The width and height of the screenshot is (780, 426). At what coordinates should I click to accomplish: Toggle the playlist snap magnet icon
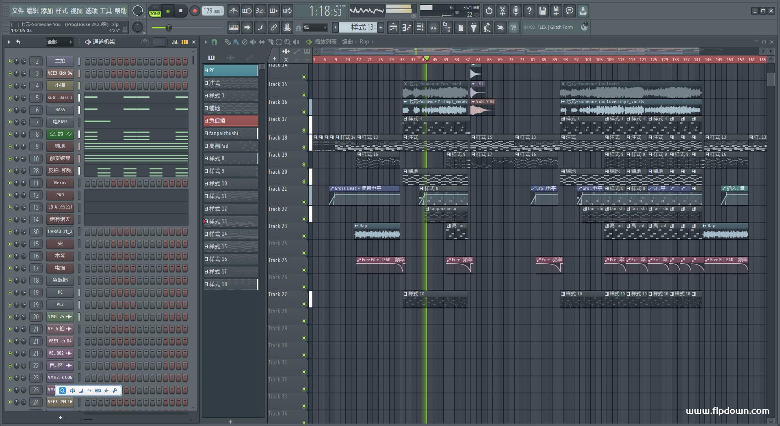point(214,42)
